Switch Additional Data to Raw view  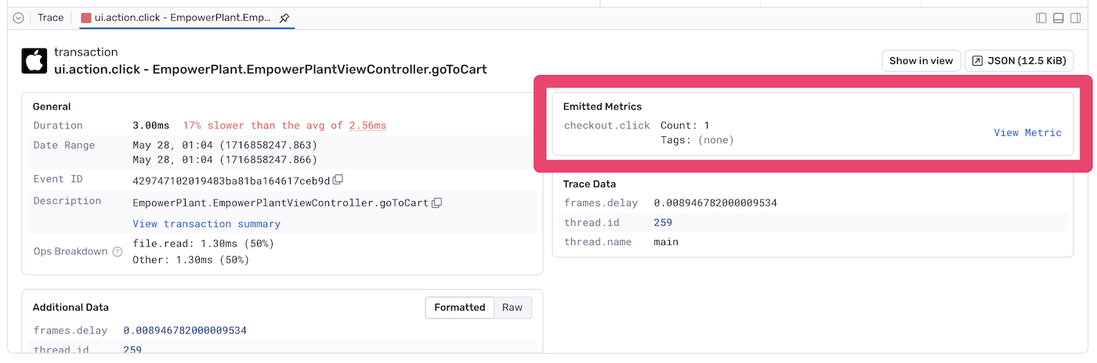(x=512, y=307)
